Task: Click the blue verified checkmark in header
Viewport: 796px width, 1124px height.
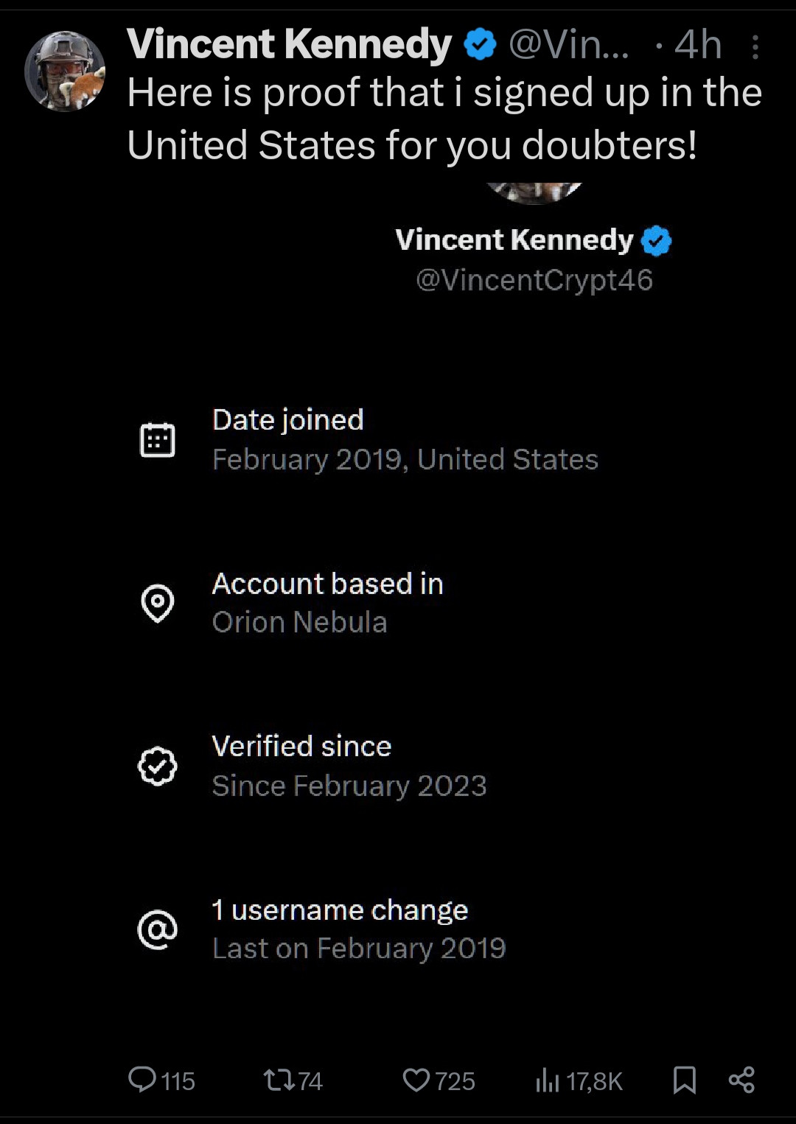Action: (480, 45)
